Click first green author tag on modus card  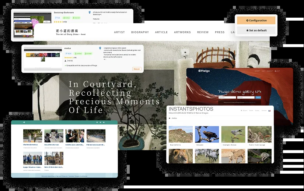coord(78,53)
